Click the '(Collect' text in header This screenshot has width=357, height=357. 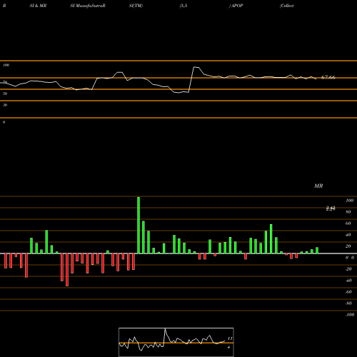pos(287,6)
